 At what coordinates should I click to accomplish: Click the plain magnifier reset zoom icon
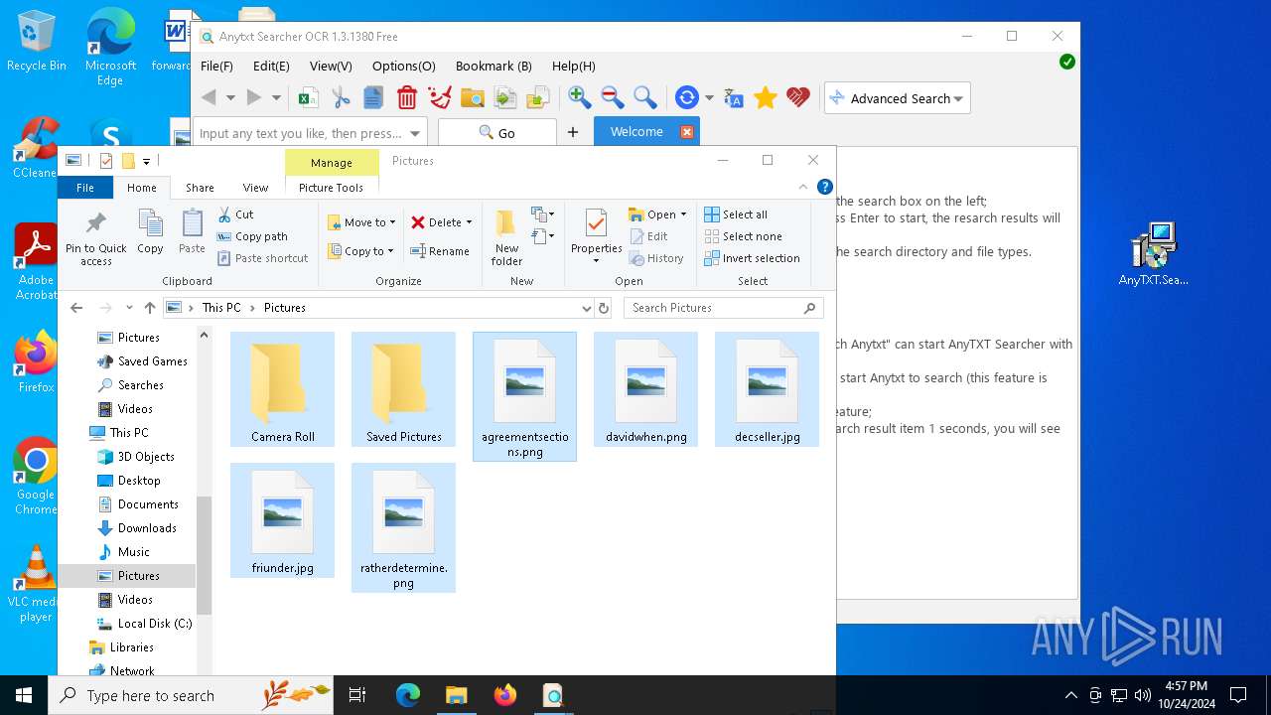point(645,97)
